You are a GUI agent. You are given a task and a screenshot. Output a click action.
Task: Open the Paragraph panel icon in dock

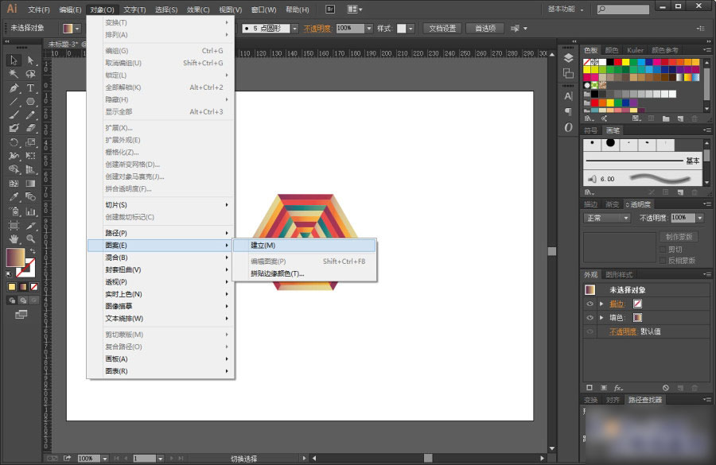(x=568, y=112)
